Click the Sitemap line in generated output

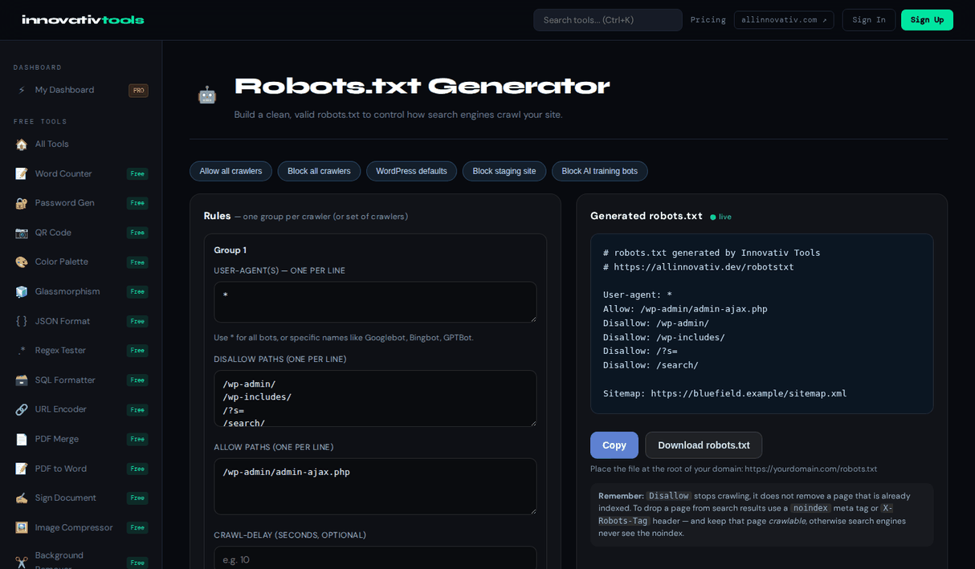[x=725, y=393]
